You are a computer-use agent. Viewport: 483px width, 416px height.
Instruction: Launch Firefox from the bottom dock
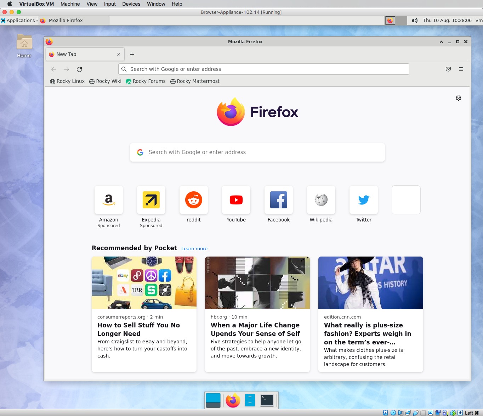pyautogui.click(x=233, y=400)
